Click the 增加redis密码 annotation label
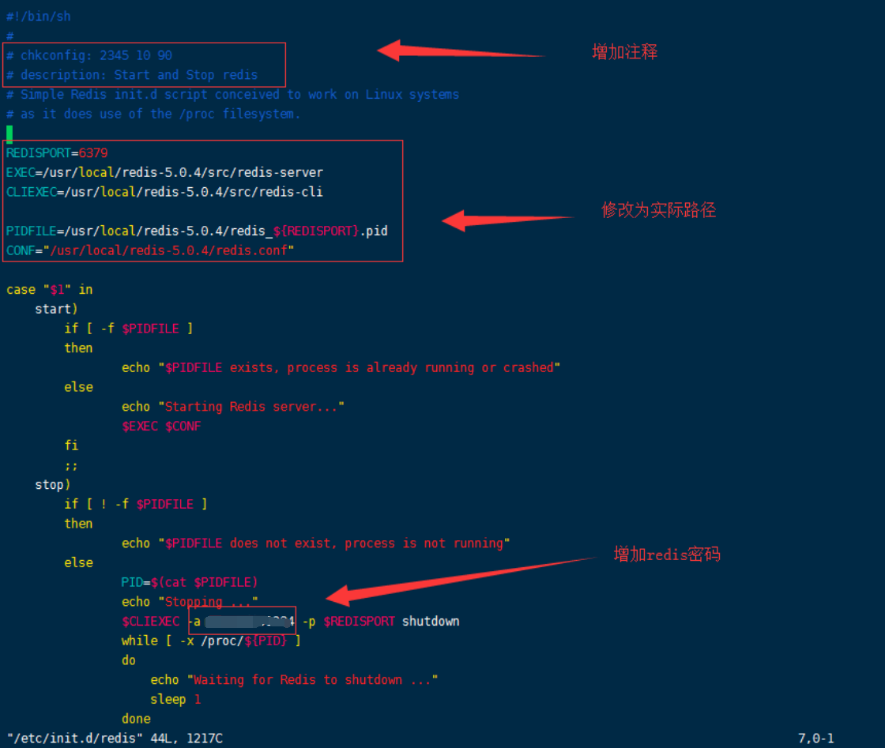This screenshot has width=885, height=748. (667, 554)
